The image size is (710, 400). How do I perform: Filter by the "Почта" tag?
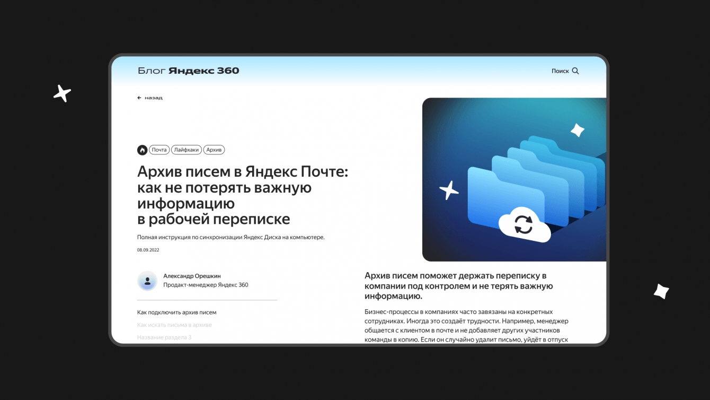tap(159, 150)
